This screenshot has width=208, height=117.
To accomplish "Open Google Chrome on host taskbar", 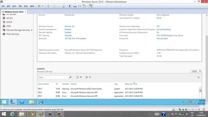I will (x=31, y=114).
